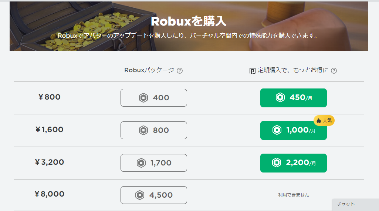The width and height of the screenshot is (379, 211).
Task: Click Robux icon on 450/月 button
Action: (x=280, y=98)
